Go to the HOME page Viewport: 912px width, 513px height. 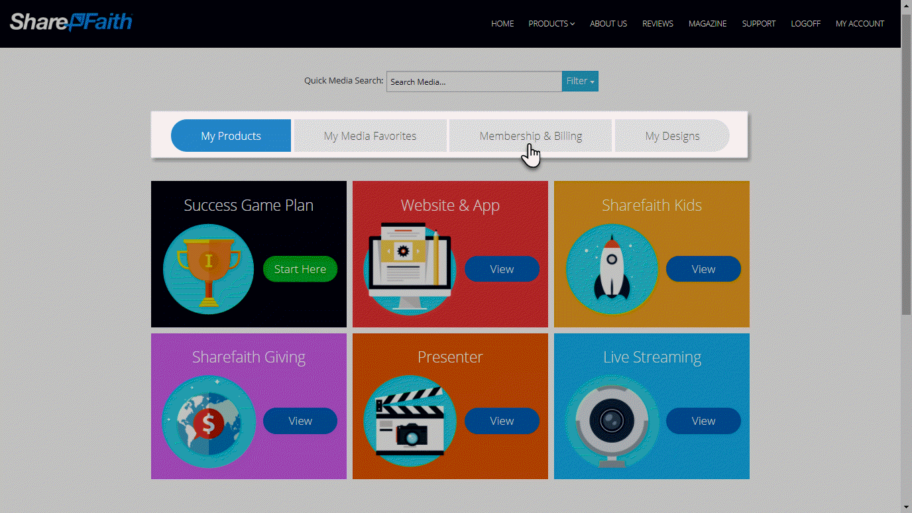coord(502,24)
